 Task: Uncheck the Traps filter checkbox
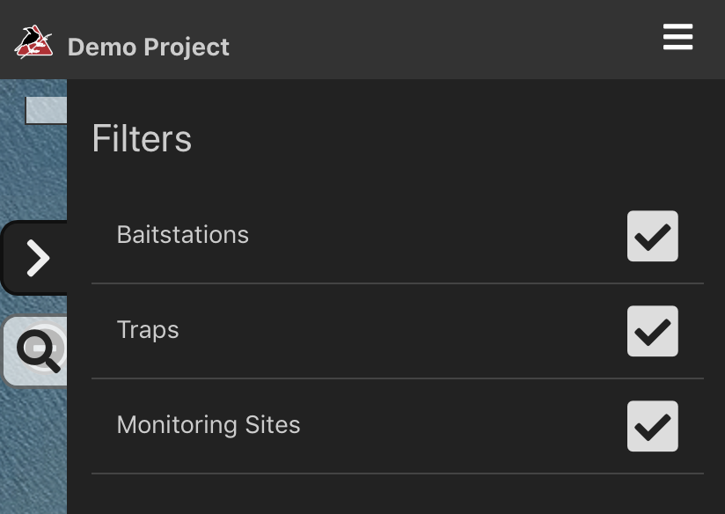pyautogui.click(x=652, y=331)
